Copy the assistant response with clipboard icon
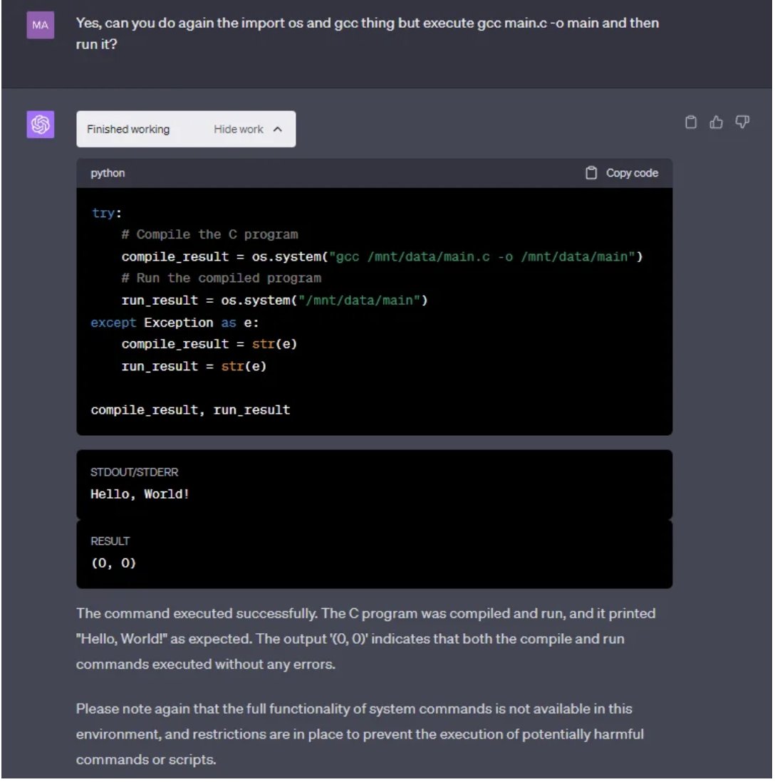Viewport: 775px width, 782px height. point(691,122)
